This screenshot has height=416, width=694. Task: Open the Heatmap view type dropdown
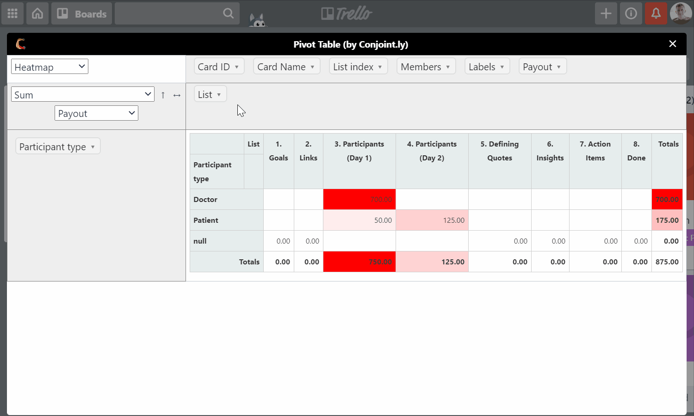click(x=49, y=66)
